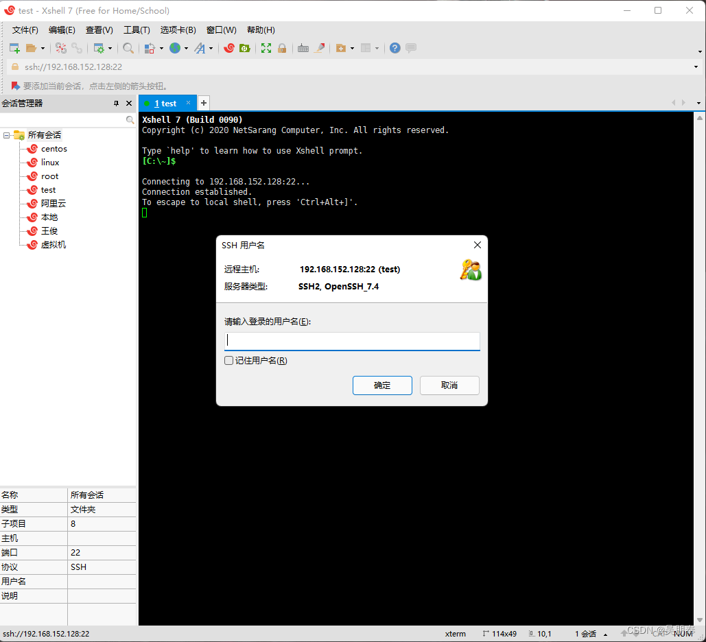Click the highlight pen toolbar icon

(319, 48)
